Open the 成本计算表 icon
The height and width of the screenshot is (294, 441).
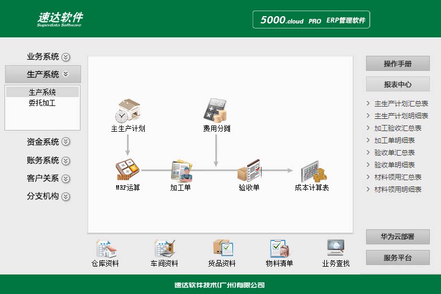tap(314, 171)
